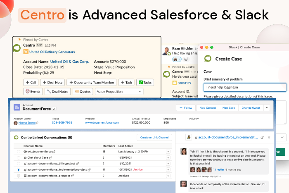Image resolution: width=289 pixels, height=193 pixels.
Task: Click the briefcase emoji reaction under Ryan's message
Action: tap(177, 60)
